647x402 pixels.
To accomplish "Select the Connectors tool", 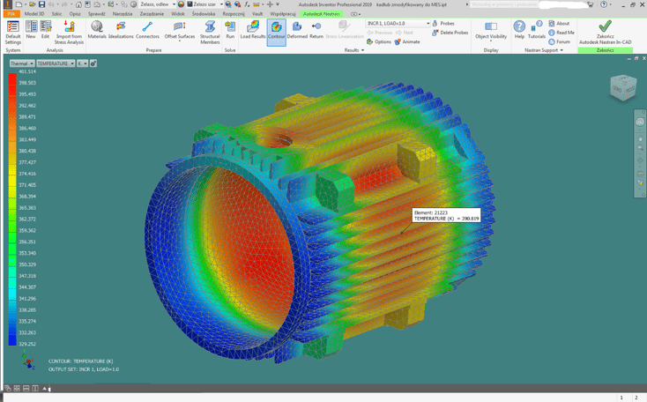I will (147, 30).
